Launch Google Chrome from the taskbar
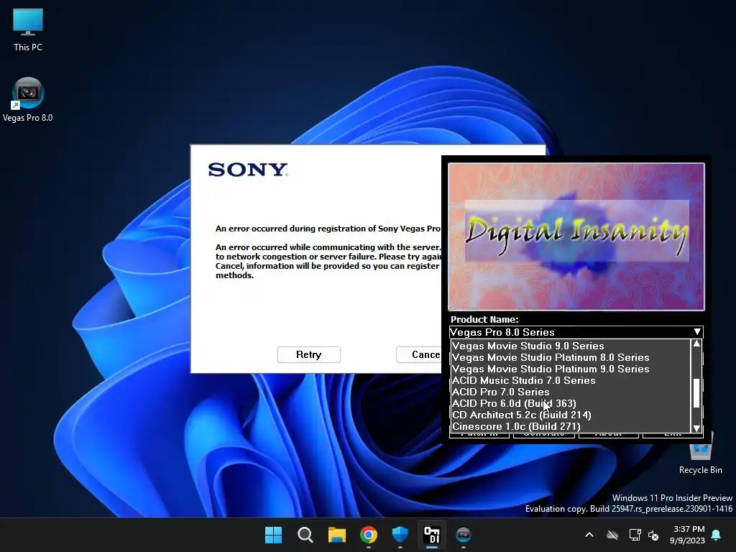 [x=369, y=535]
